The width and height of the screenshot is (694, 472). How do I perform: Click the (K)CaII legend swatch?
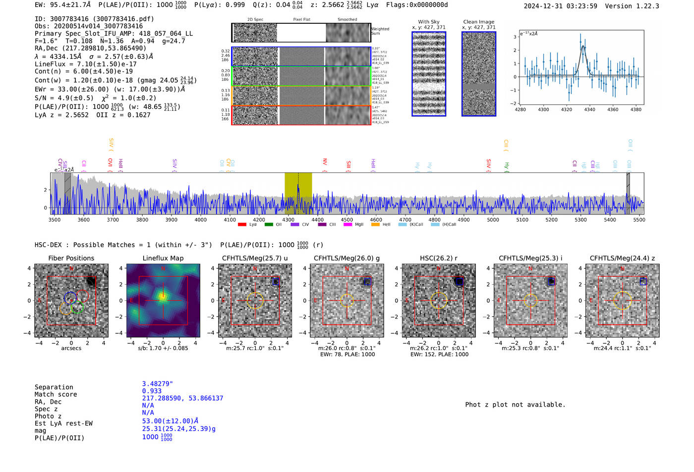[403, 224]
